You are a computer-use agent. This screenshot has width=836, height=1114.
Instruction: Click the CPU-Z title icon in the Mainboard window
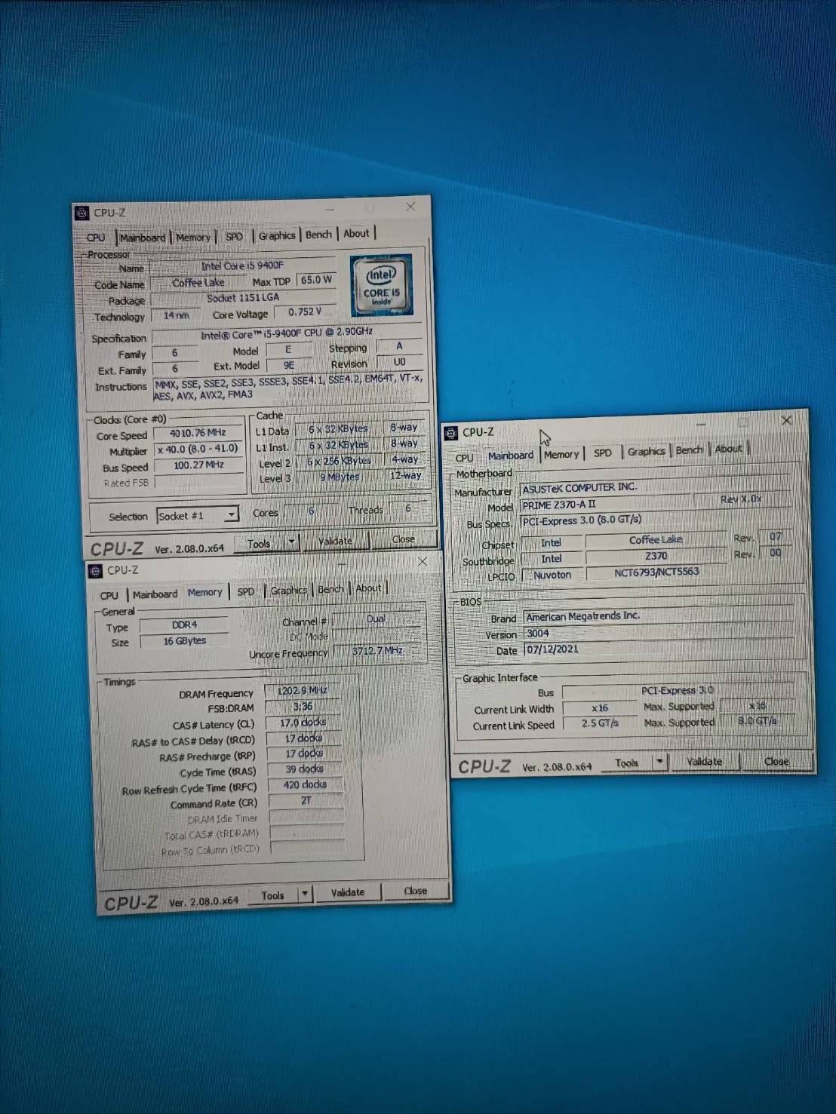point(451,433)
